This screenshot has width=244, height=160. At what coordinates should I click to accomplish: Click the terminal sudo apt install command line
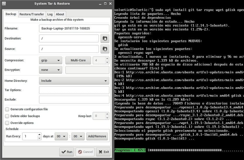point(179,10)
